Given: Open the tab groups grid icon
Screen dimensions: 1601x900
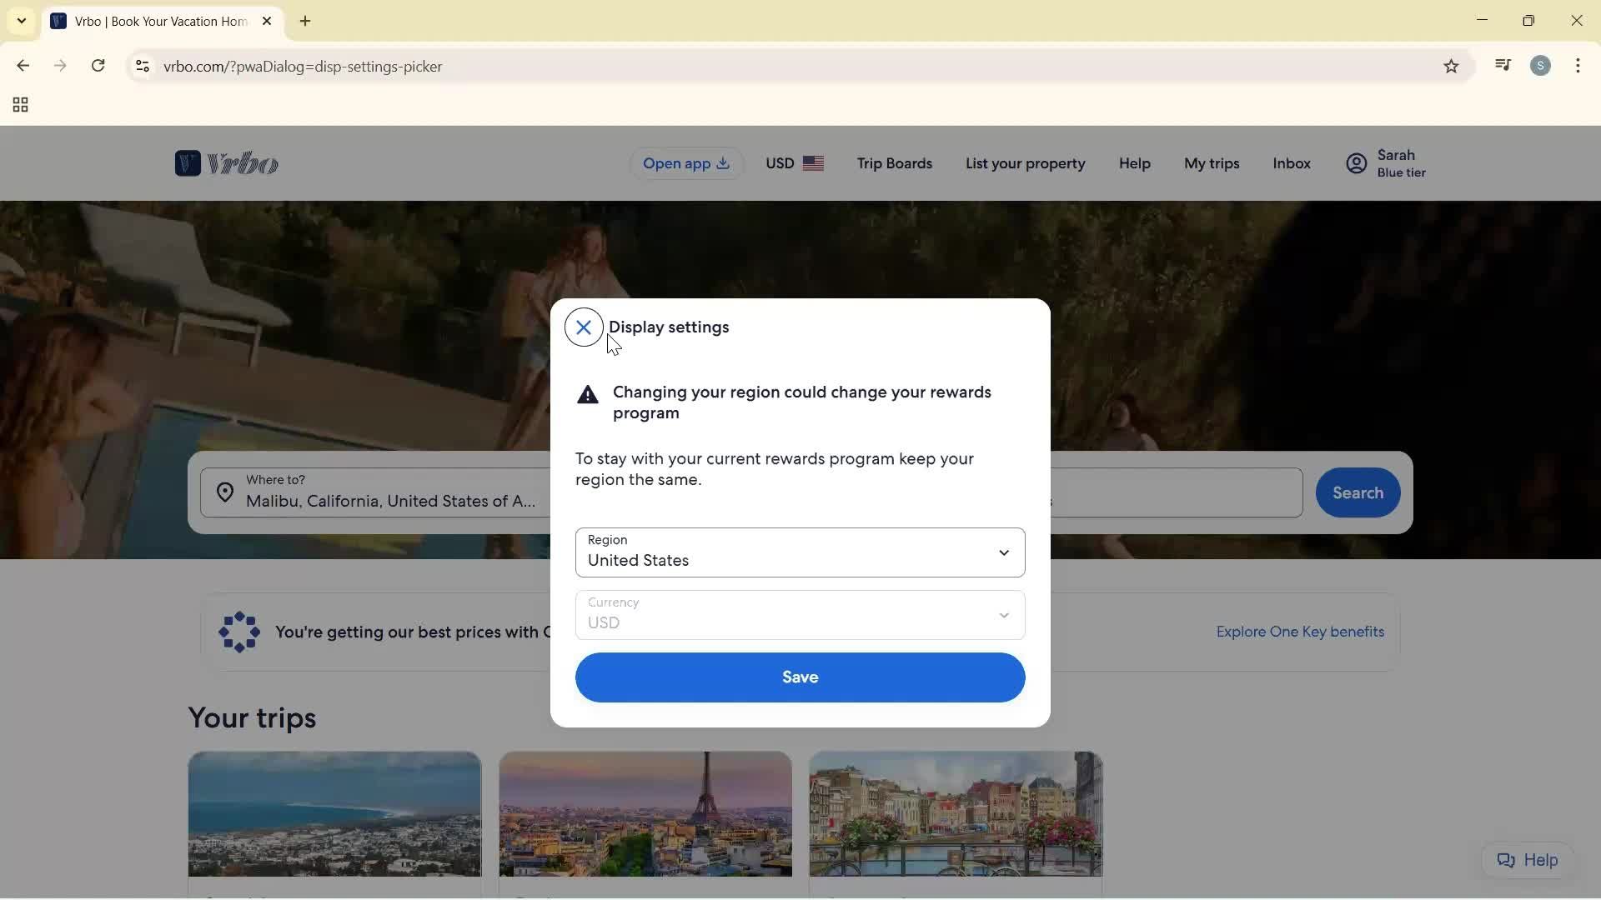Looking at the screenshot, I should coord(19,105).
